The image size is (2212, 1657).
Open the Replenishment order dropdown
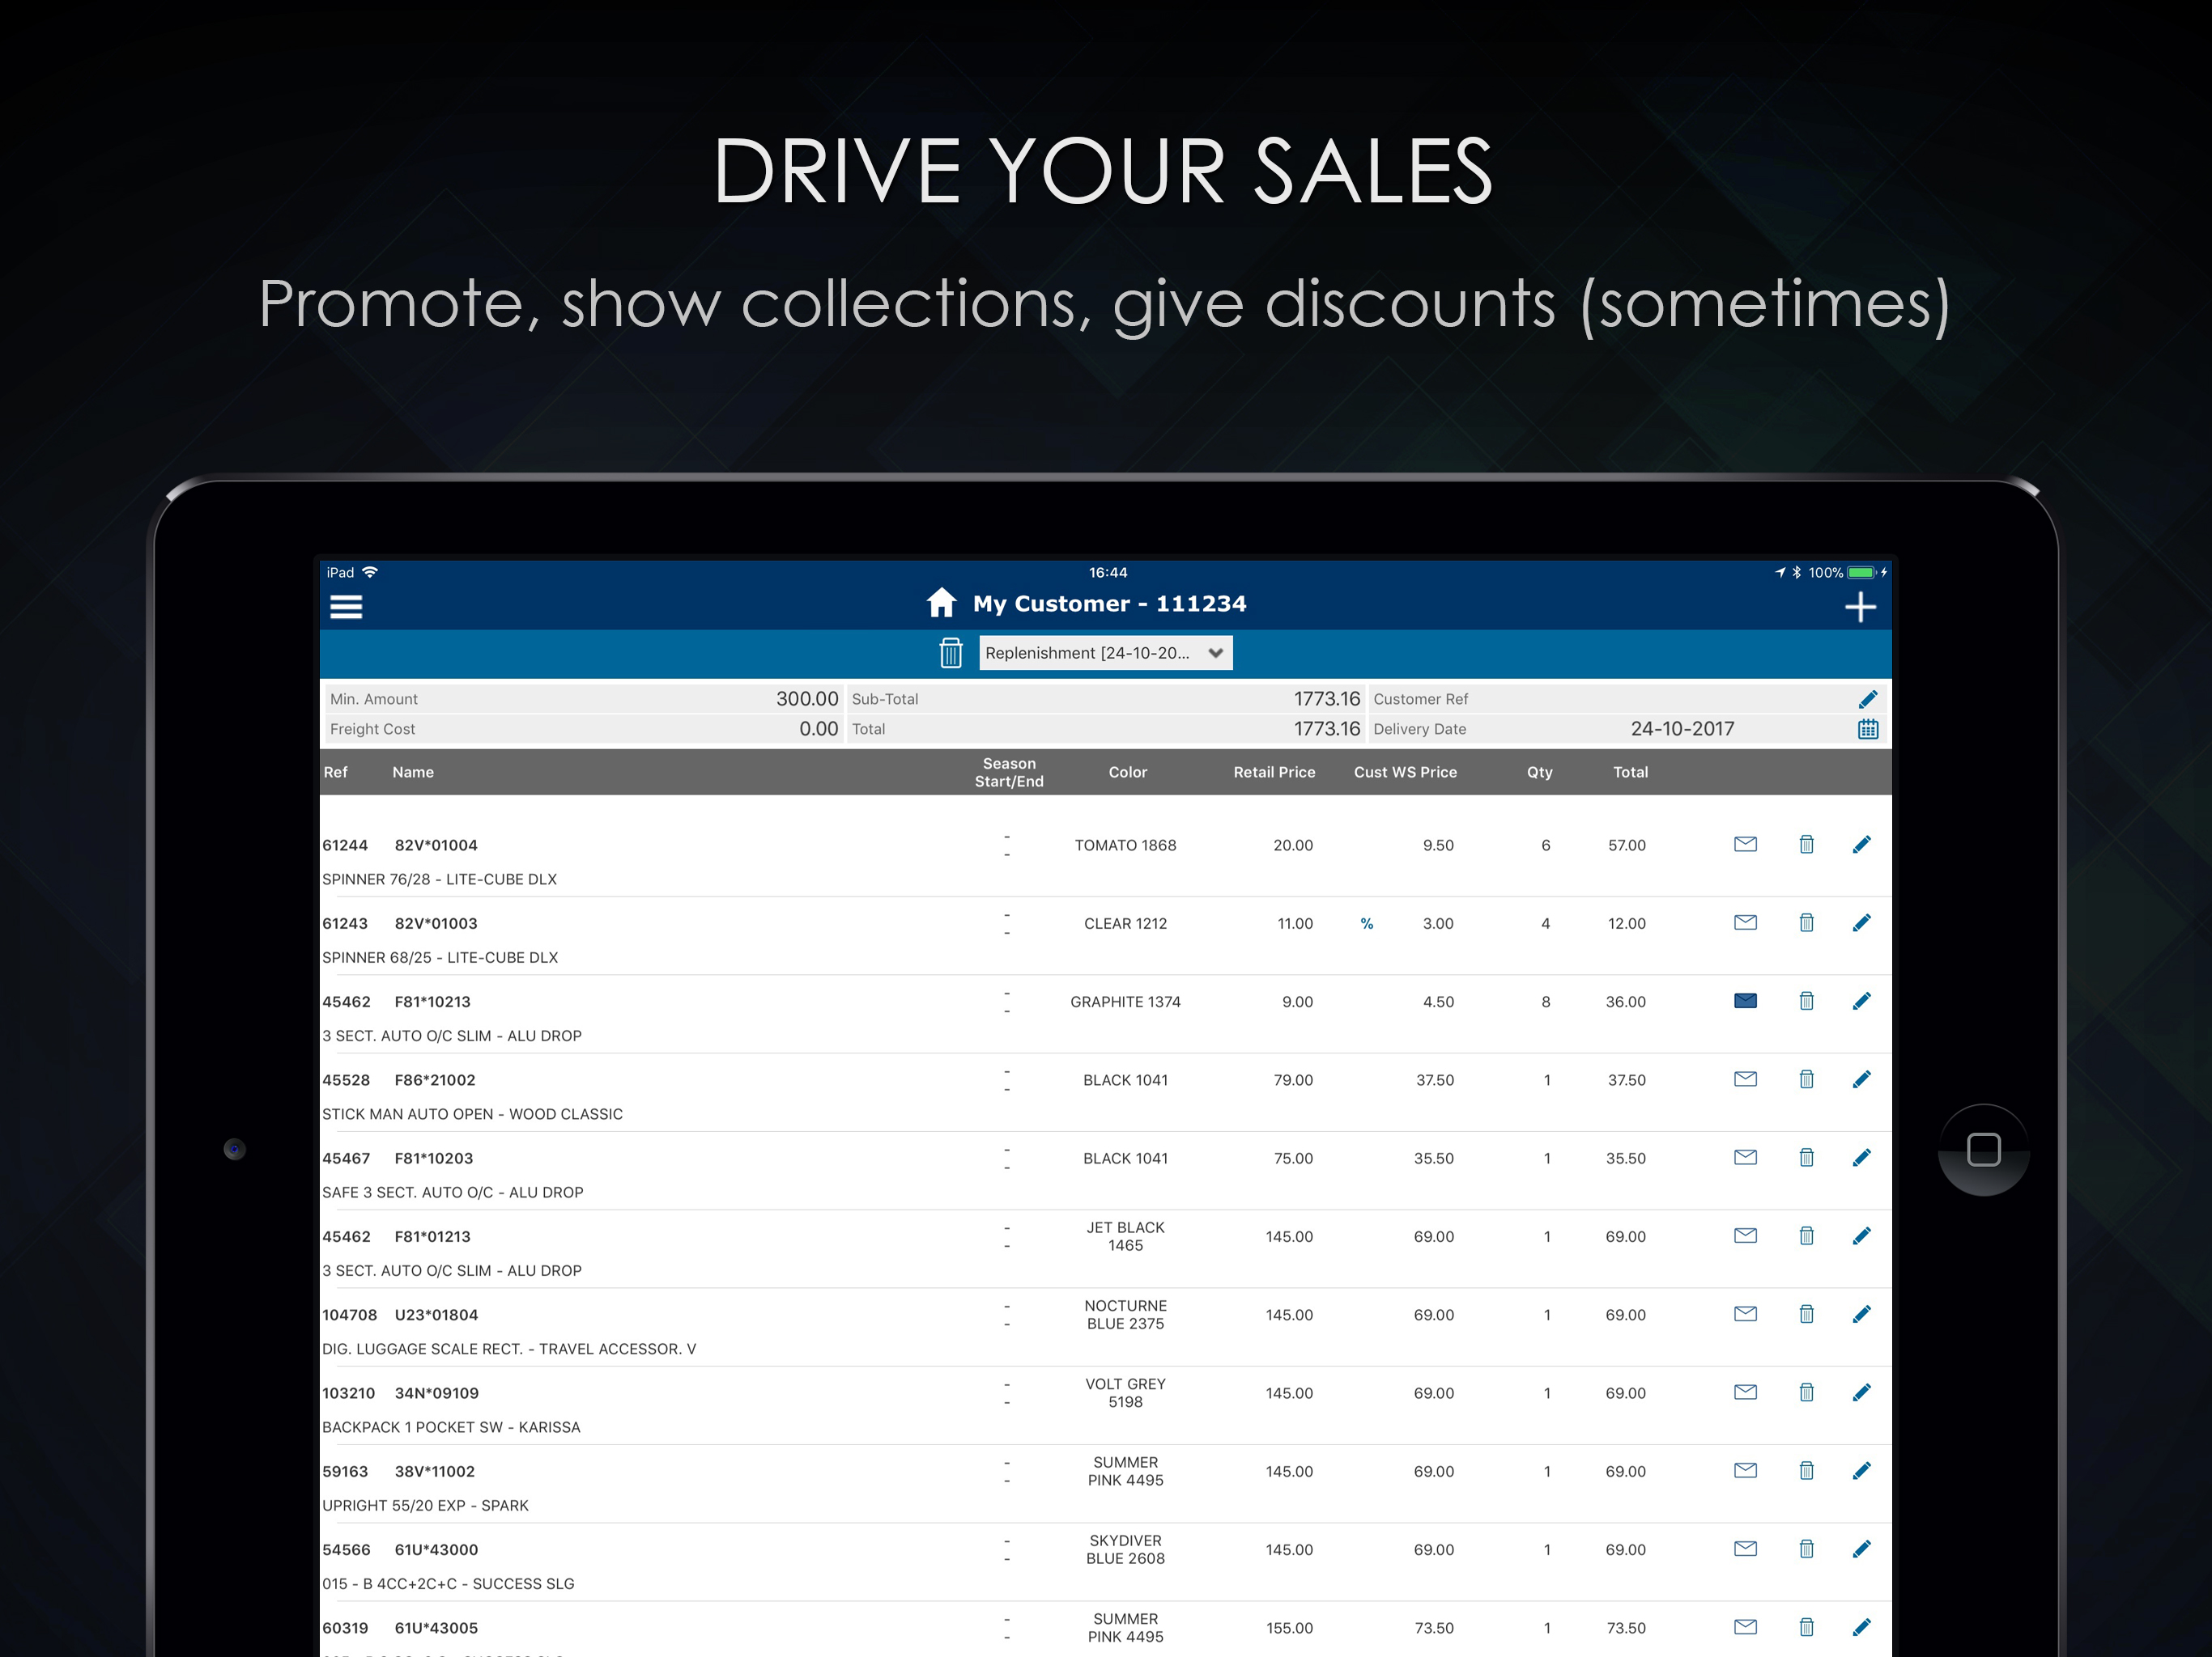(x=1105, y=653)
